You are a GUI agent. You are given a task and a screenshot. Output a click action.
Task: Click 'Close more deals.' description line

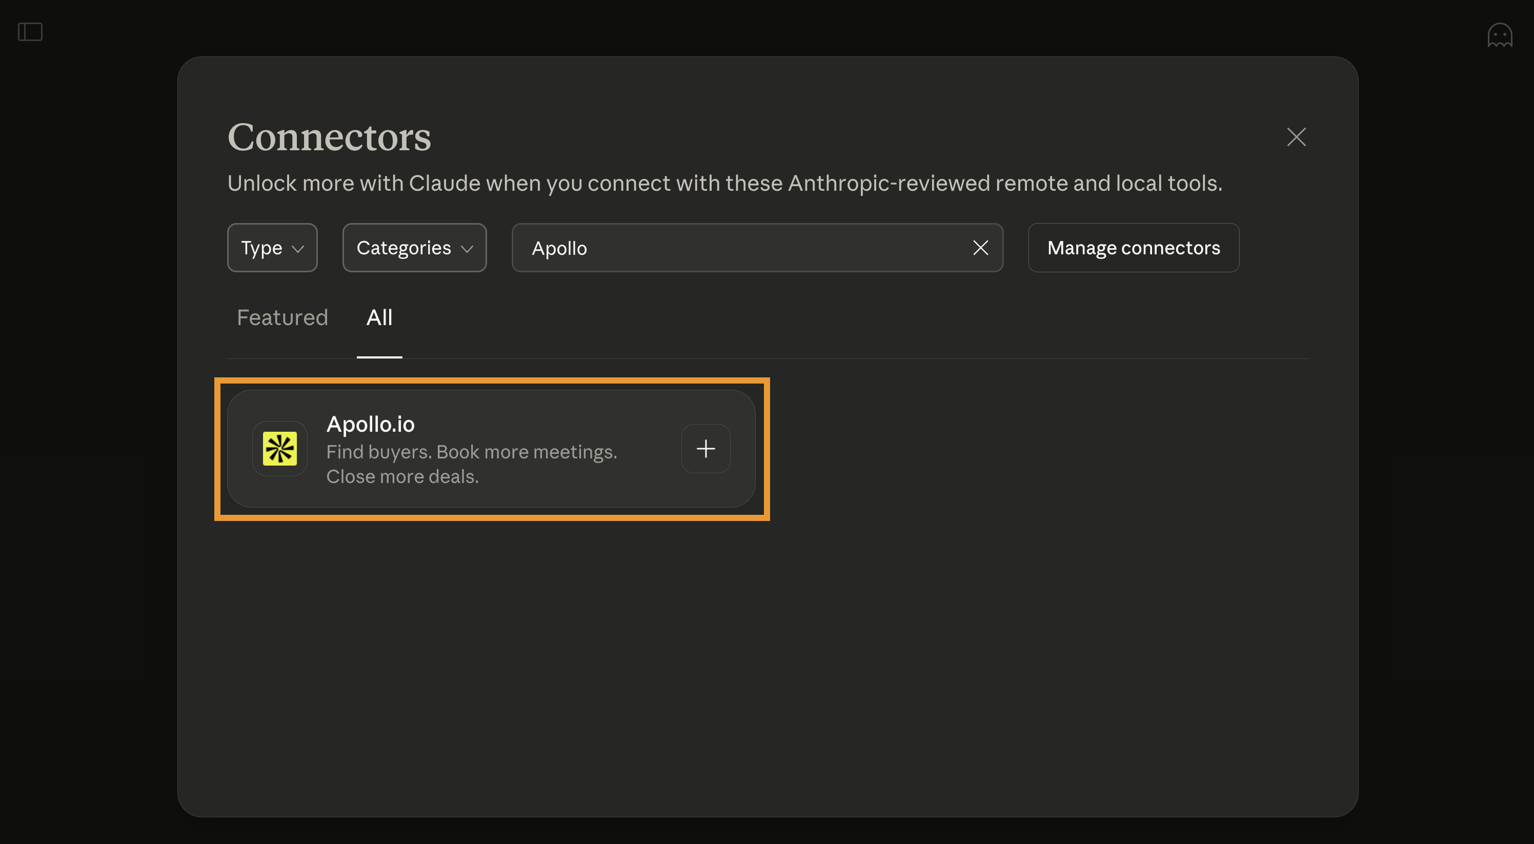[x=402, y=476]
